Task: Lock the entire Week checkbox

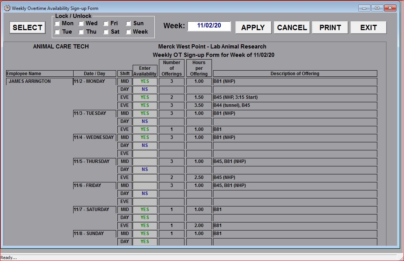Action: (x=129, y=32)
